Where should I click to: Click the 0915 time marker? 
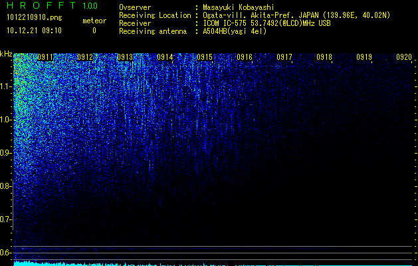click(x=205, y=57)
